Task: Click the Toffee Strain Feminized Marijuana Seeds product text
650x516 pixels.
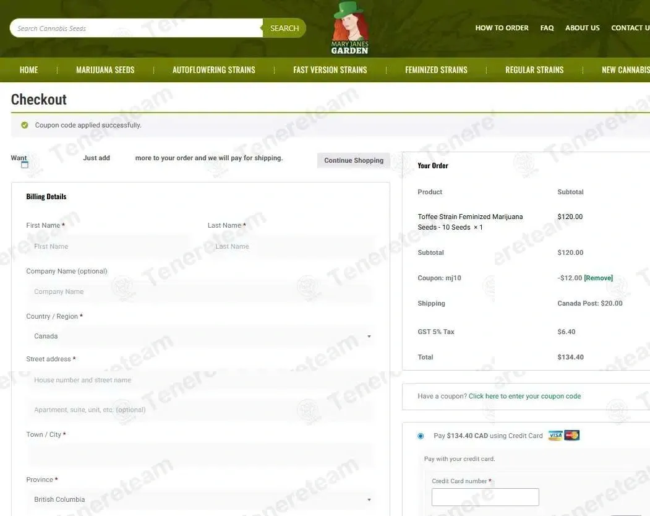Action: pyautogui.click(x=470, y=222)
